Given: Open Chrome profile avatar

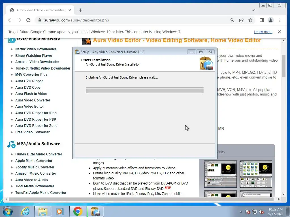Looking at the screenshot, I should 270,20.
